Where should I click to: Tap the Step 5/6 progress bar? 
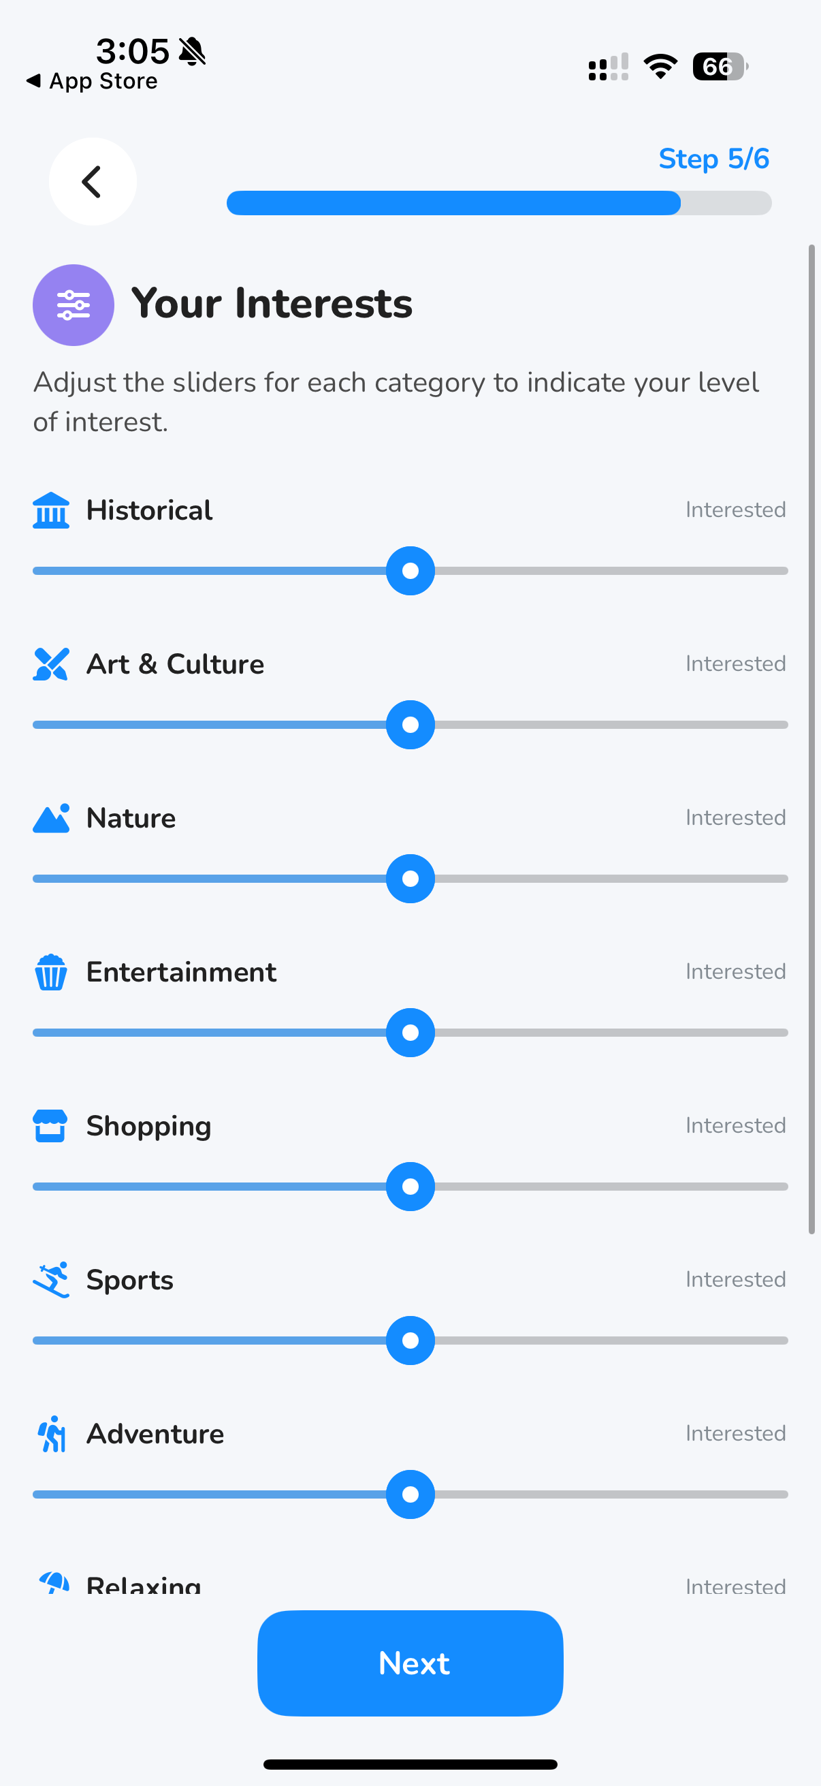(x=499, y=203)
